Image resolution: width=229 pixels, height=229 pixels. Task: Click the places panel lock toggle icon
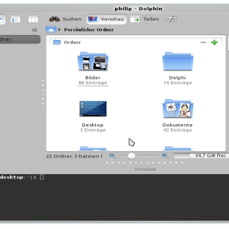click(34, 30)
